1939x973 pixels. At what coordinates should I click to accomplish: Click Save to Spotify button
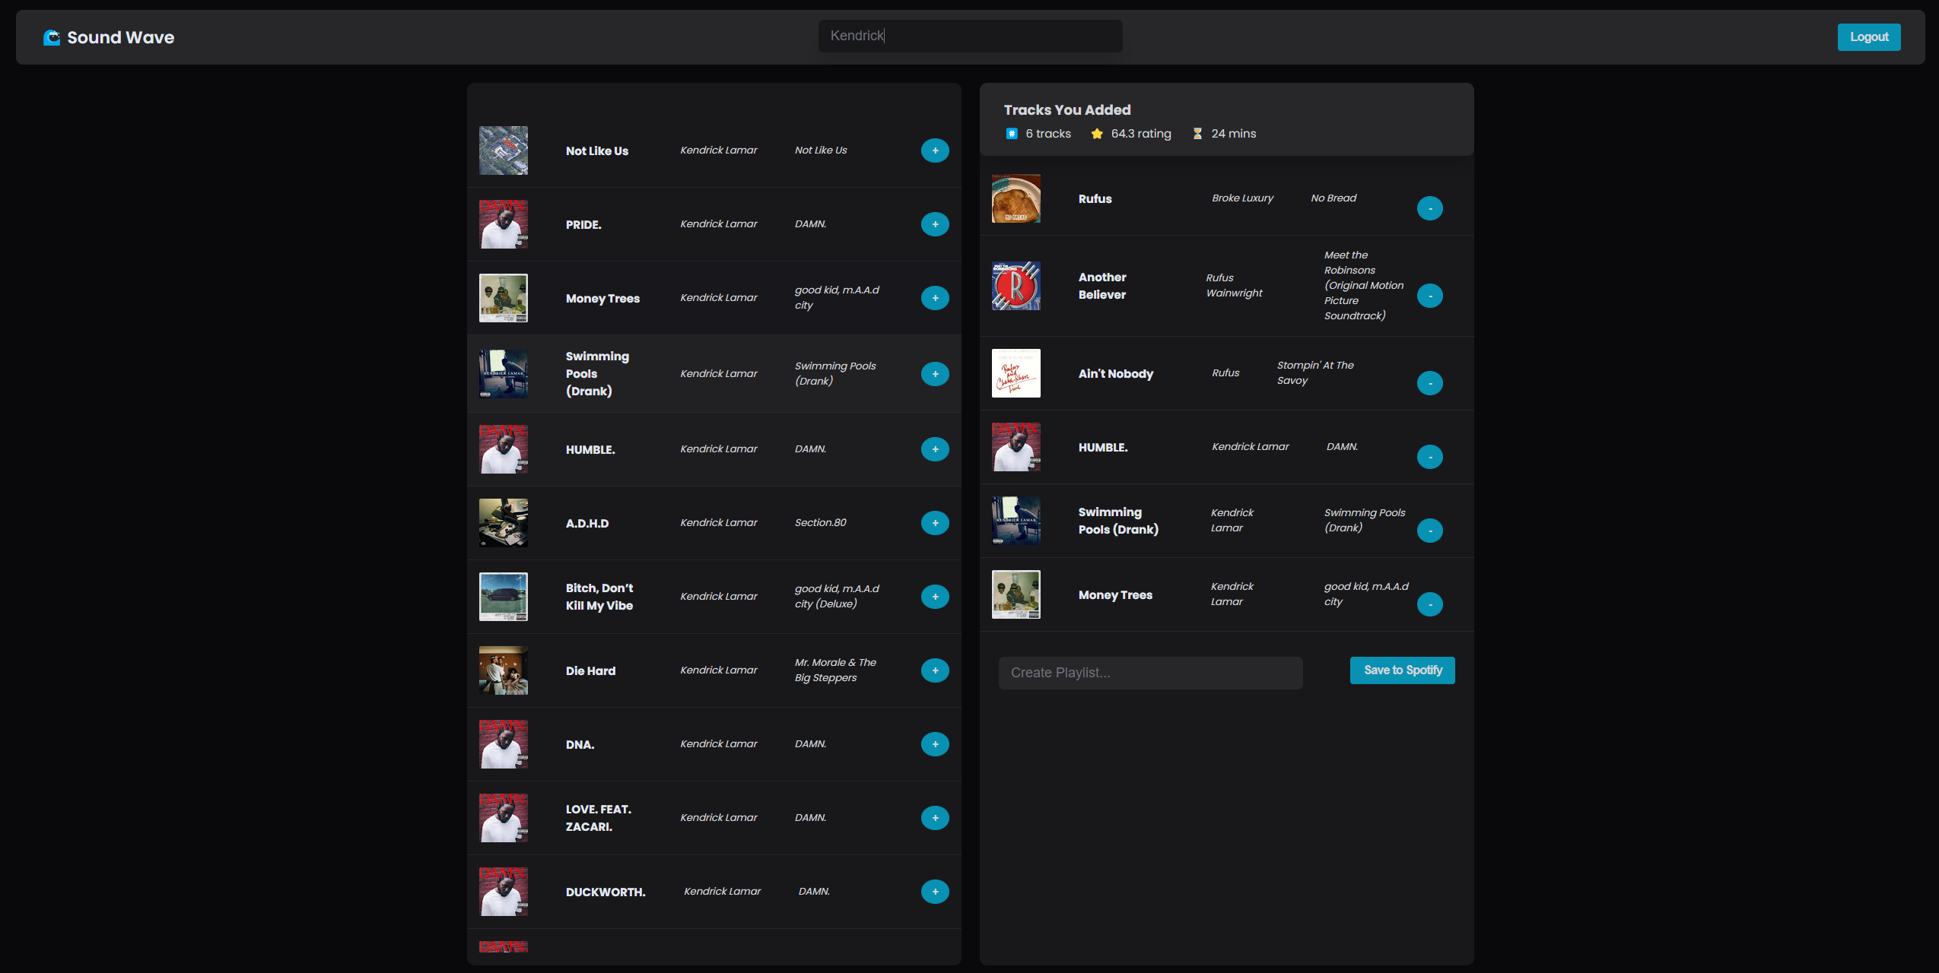point(1402,670)
